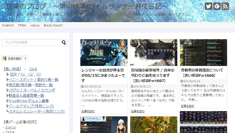
Task: Open the Icarus link under 他ゲーム記事
Action: 11,127
